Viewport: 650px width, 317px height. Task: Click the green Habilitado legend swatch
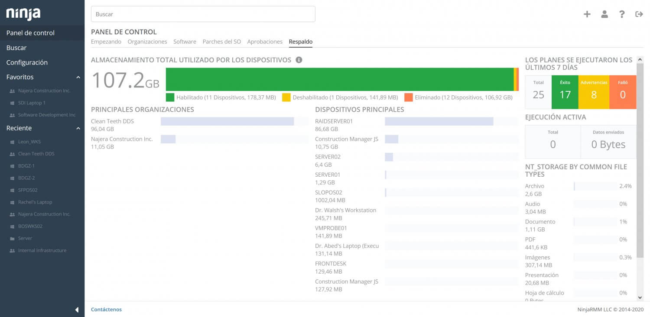click(x=170, y=97)
